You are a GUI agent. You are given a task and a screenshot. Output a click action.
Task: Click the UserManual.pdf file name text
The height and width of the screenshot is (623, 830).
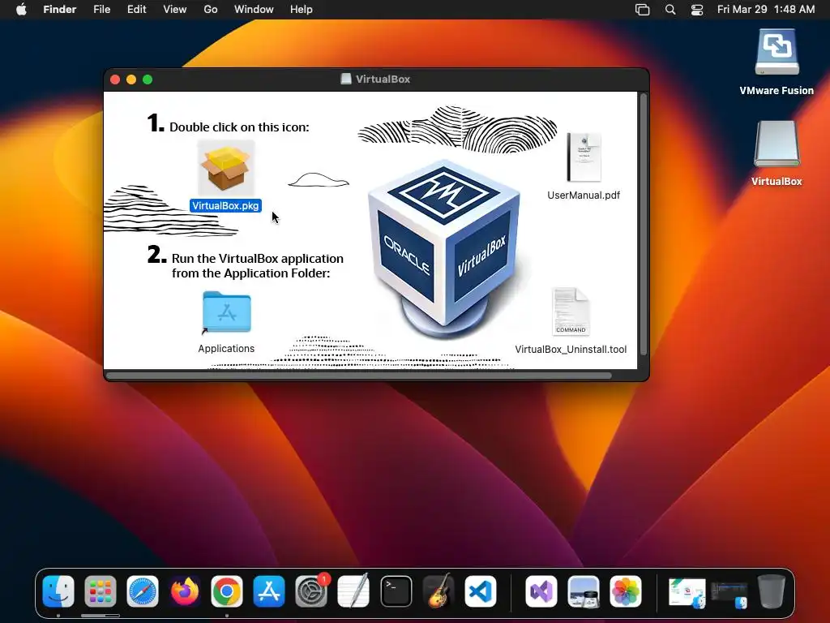584,195
